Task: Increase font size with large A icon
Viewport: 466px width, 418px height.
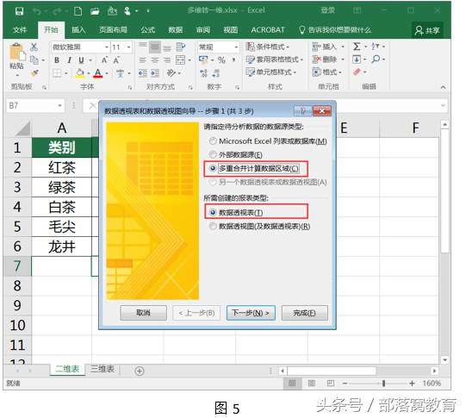Action: tap(104, 60)
